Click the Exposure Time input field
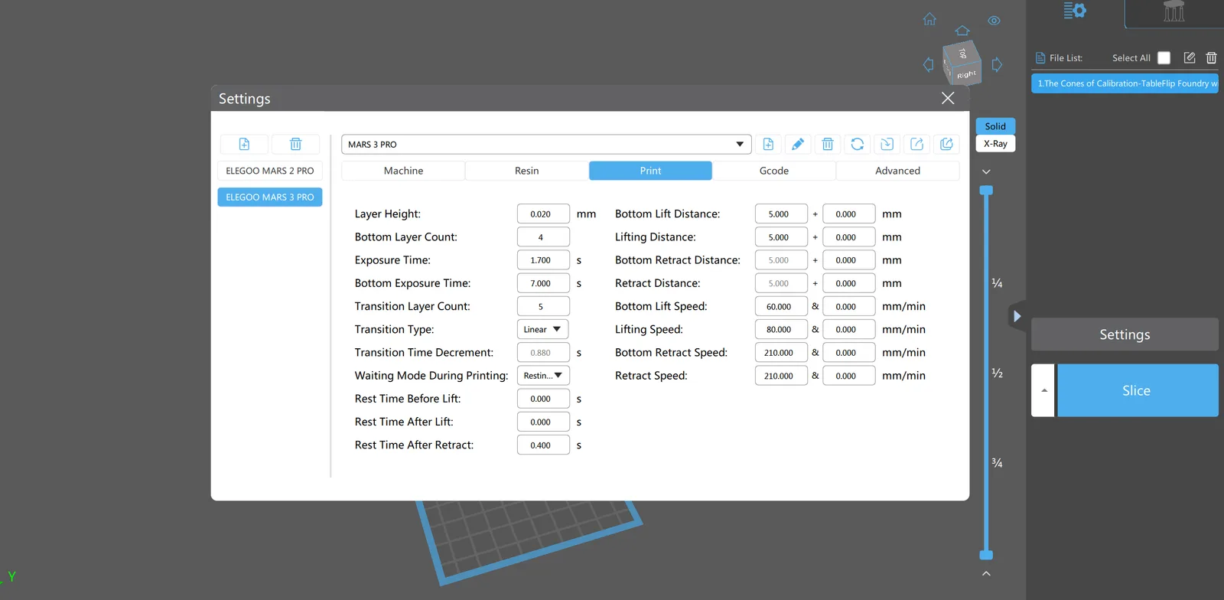The height and width of the screenshot is (600, 1224). (x=542, y=260)
